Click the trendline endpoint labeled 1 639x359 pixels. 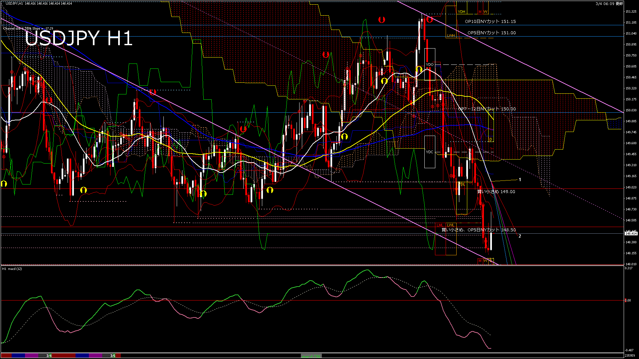pyautogui.click(x=520, y=180)
